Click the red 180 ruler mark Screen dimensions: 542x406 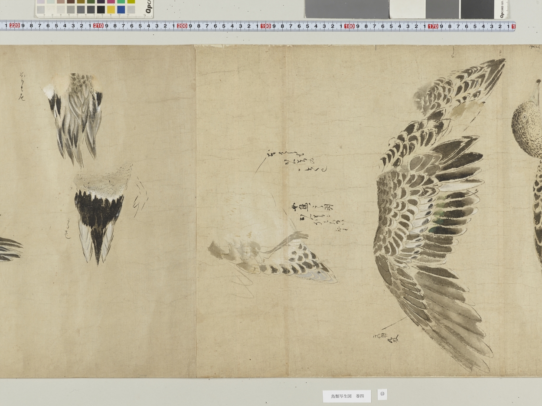click(349, 26)
